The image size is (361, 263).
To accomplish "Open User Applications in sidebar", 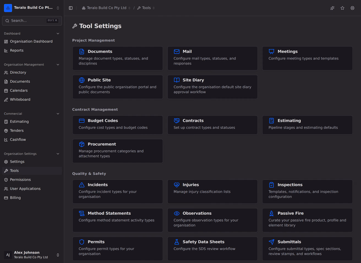I will pos(32,189).
